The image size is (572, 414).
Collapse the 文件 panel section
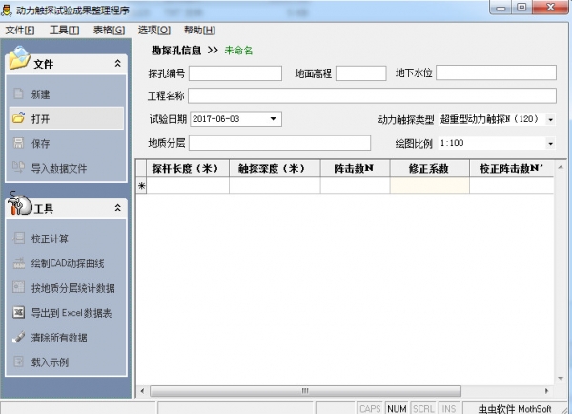117,64
